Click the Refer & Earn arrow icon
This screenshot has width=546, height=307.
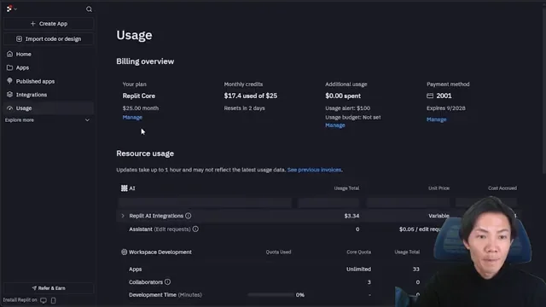[34, 288]
